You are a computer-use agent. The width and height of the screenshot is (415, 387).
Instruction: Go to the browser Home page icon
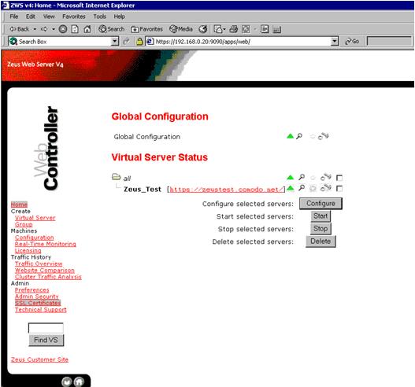click(87, 29)
